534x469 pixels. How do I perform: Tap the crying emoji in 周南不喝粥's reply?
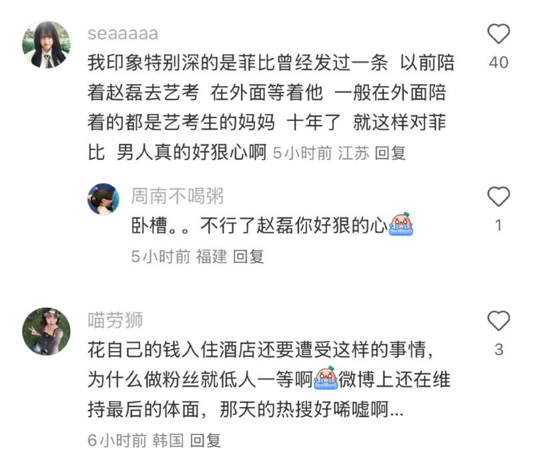[x=401, y=224]
